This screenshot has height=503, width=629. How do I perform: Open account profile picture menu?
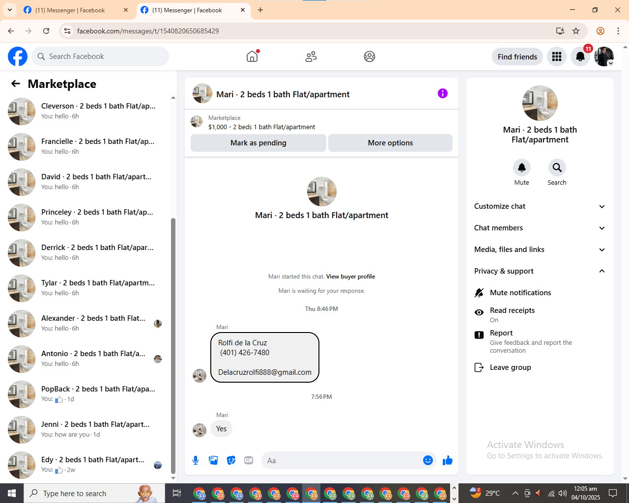tap(604, 56)
